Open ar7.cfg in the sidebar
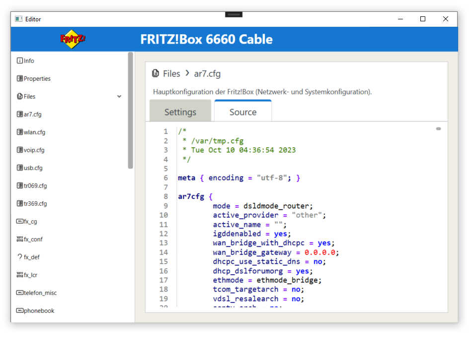 pos(33,115)
